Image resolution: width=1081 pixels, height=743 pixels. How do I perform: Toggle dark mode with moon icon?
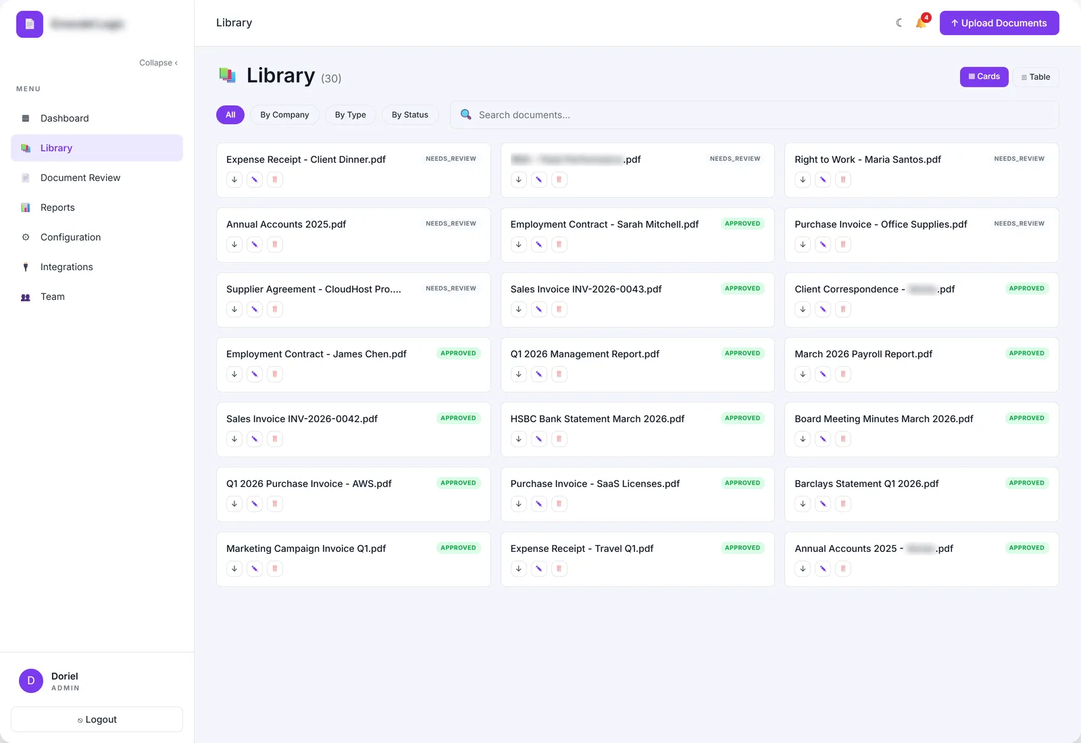coord(899,23)
